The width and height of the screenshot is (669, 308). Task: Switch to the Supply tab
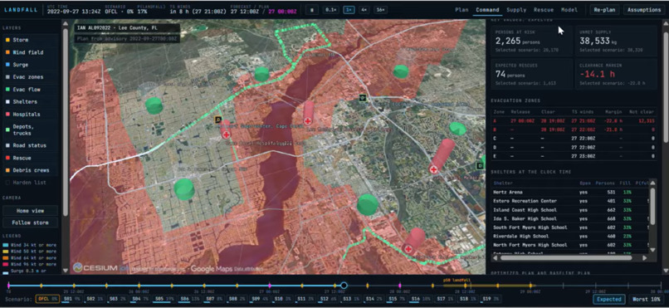click(516, 10)
